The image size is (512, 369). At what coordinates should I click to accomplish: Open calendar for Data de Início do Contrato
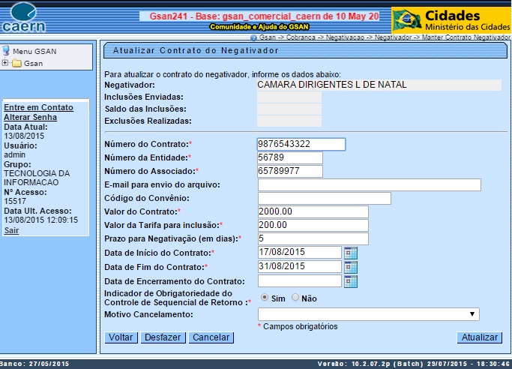(x=350, y=253)
